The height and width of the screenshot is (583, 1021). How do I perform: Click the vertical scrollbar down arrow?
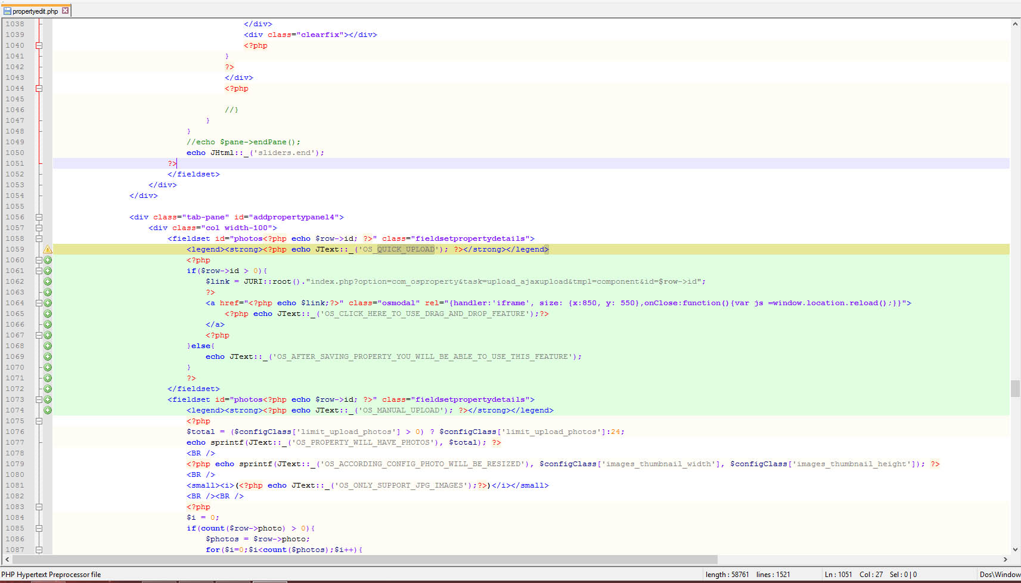pos(1015,550)
